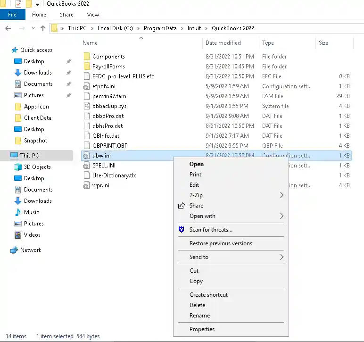
Task: Open the recent locations dropdown arrow
Action: pos(33,28)
